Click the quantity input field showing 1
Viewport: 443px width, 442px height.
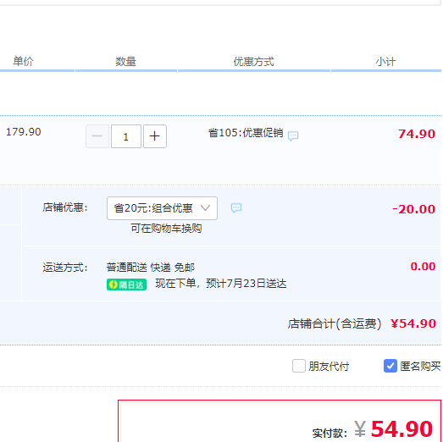tap(126, 136)
